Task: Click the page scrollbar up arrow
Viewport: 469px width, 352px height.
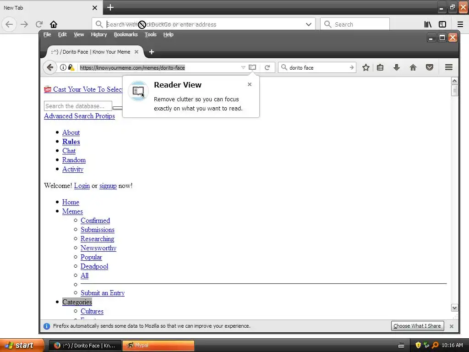Action: tap(454, 81)
